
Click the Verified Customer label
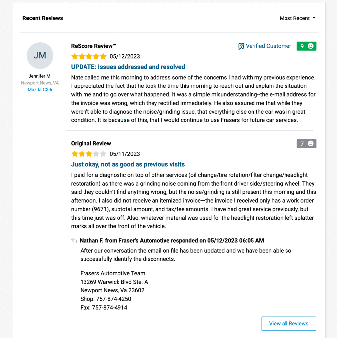(268, 46)
